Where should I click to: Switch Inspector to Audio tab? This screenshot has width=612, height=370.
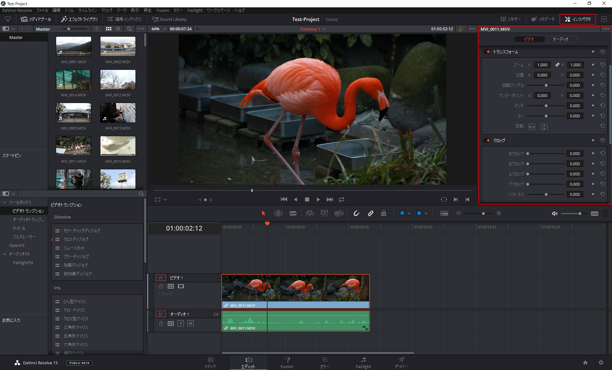click(561, 39)
